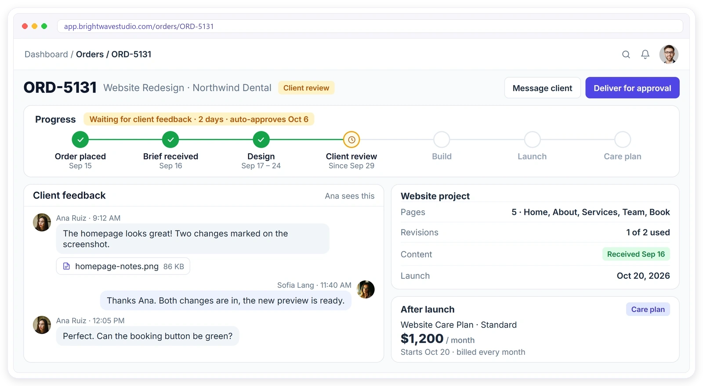Screen dimensions: 703x386
Task: Click the Build step circle
Action: (x=442, y=140)
